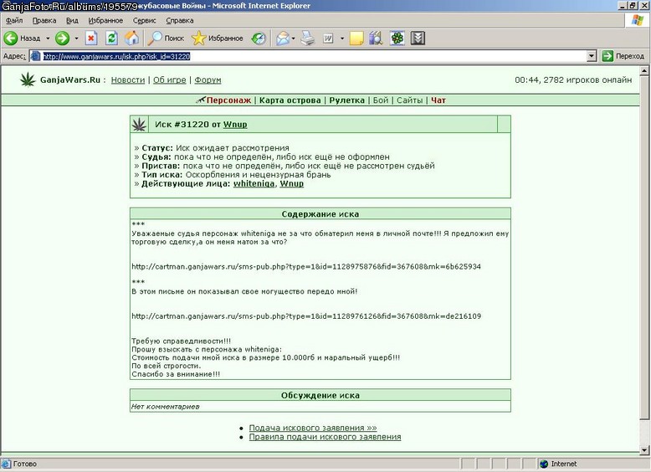The image size is (651, 472).
Task: Open the Файл menu
Action: click(x=14, y=20)
